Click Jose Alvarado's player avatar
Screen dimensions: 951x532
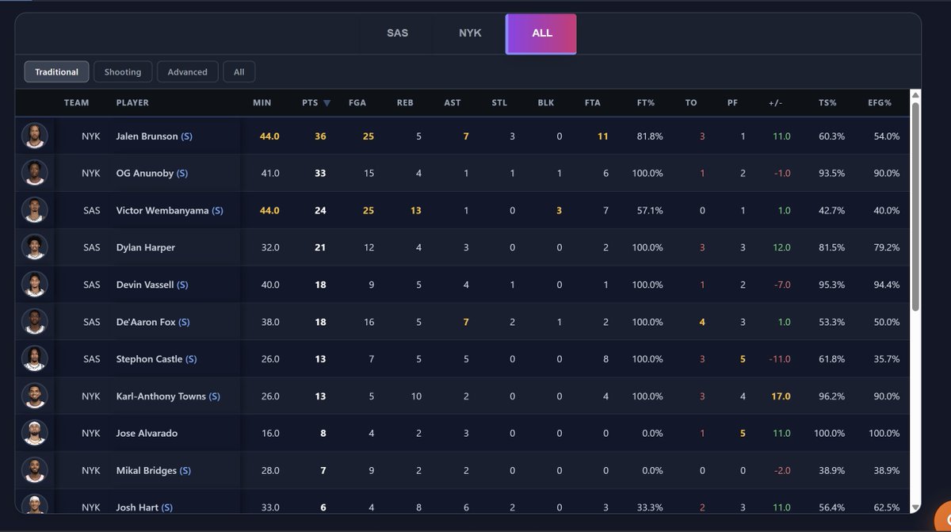click(x=35, y=433)
